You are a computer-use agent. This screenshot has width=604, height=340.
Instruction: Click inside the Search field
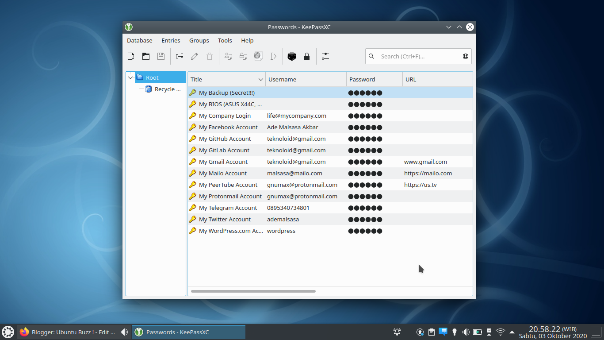click(416, 56)
